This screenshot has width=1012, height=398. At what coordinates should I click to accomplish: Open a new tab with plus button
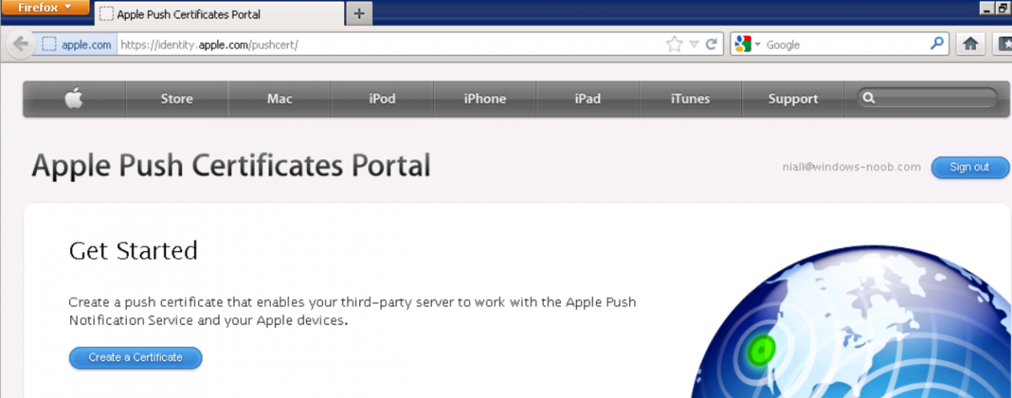359,13
